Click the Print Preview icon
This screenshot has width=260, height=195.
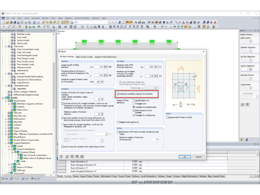click(29, 22)
